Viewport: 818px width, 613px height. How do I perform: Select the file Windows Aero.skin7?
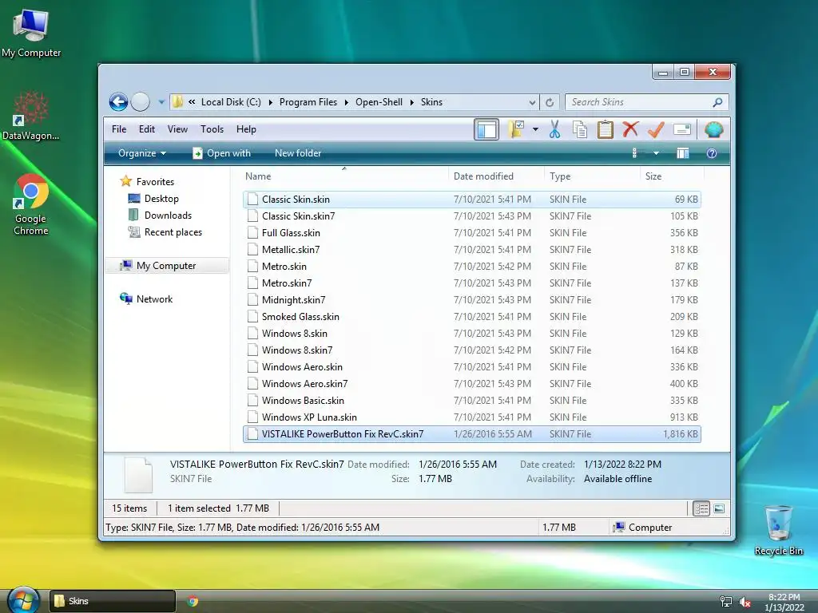tap(471, 384)
